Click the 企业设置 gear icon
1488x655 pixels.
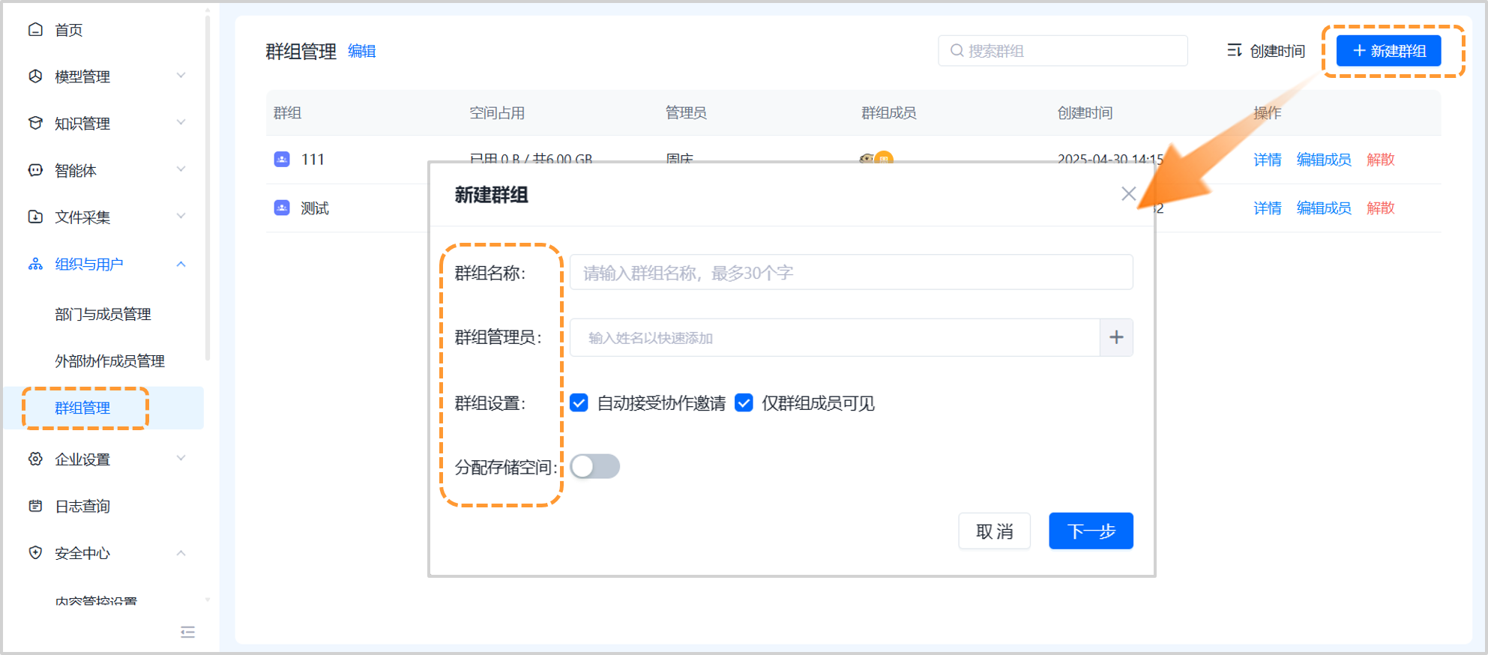click(35, 459)
